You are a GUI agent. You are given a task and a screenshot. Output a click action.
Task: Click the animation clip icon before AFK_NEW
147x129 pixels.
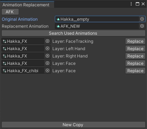(58, 26)
